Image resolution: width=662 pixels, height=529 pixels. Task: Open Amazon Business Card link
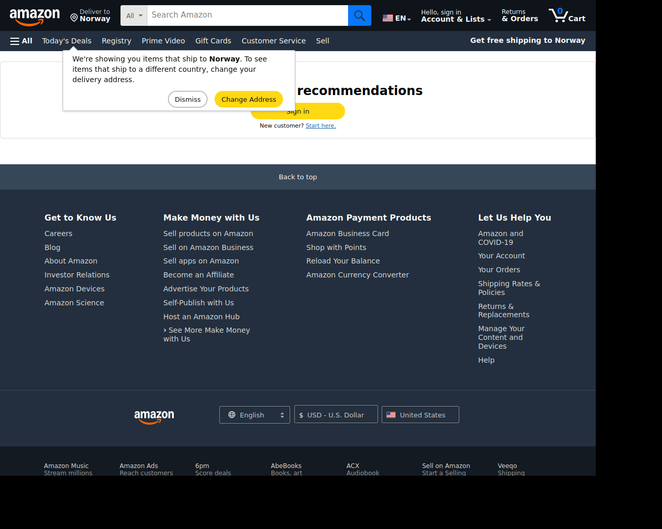pyautogui.click(x=348, y=234)
